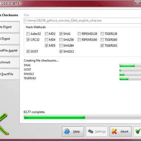141x141 pixels.
Task: Uncheck the CRC32 hash method
Action: coord(28,40)
